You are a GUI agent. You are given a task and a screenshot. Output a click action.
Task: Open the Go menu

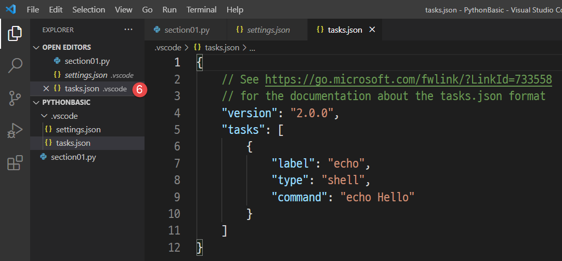pos(147,10)
